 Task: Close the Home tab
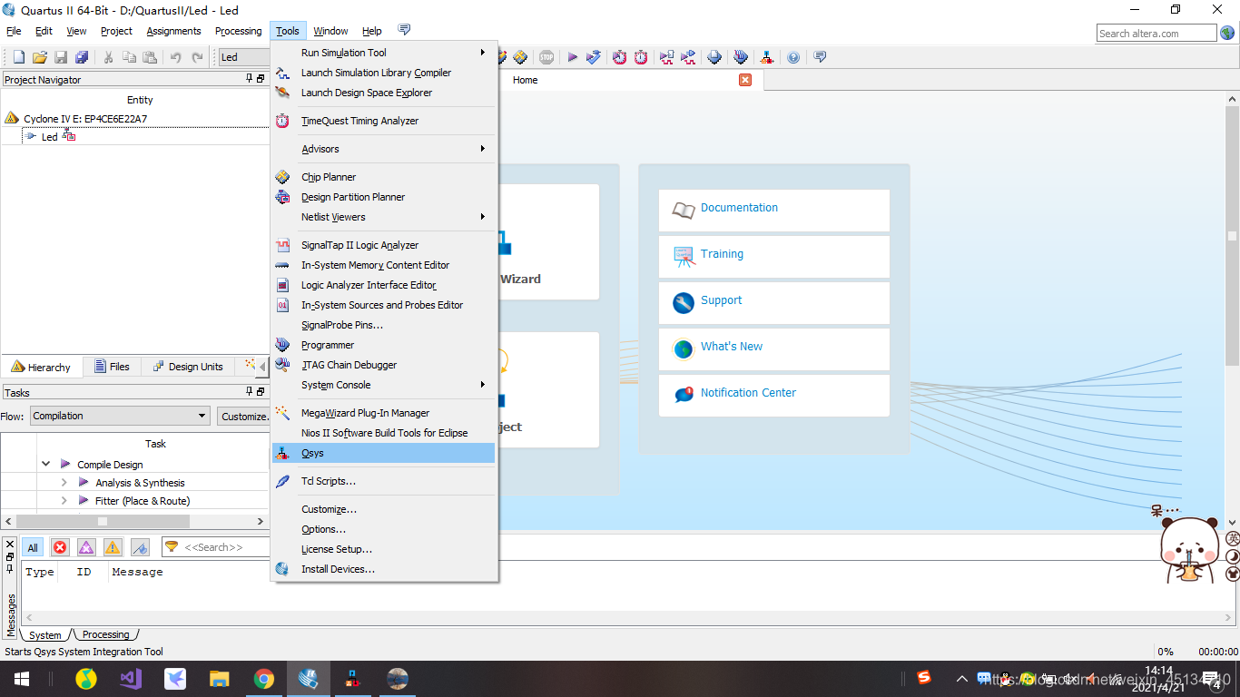tap(745, 80)
